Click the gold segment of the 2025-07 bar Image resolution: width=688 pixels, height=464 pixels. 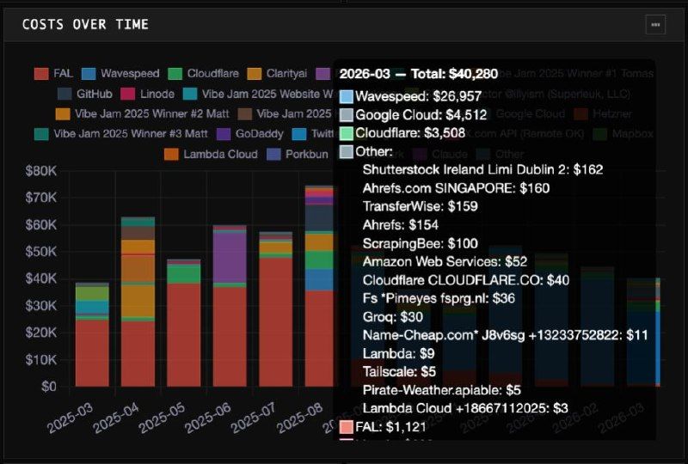(275, 247)
